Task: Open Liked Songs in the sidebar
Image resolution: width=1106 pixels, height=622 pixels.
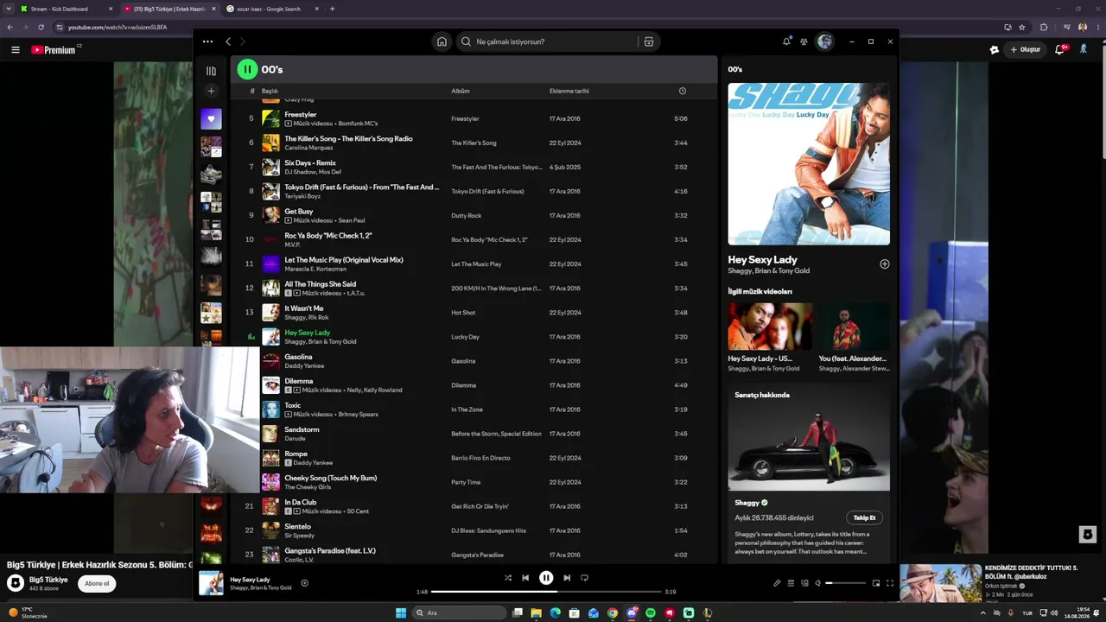Action: (x=211, y=119)
